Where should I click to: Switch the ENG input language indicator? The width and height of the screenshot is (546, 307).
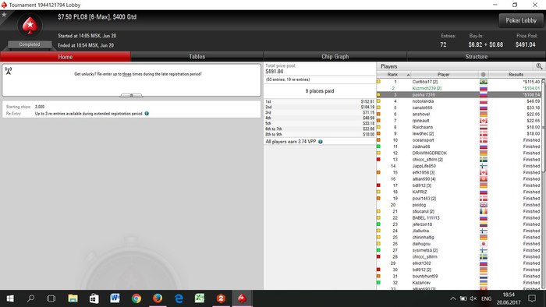click(487, 298)
